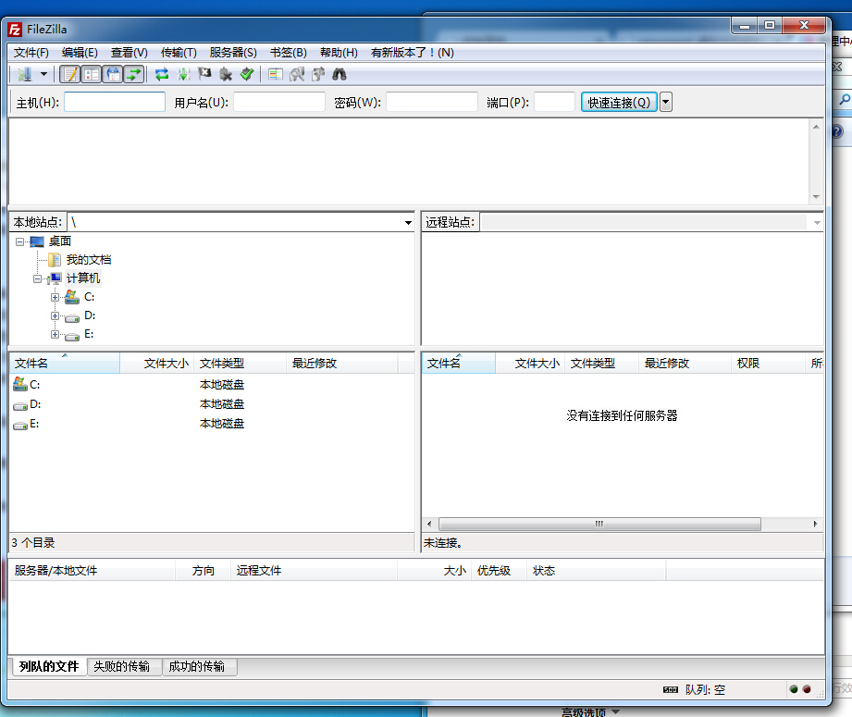This screenshot has width=852, height=717.
Task: Open the 远程站点 path dropdown
Action: point(817,222)
